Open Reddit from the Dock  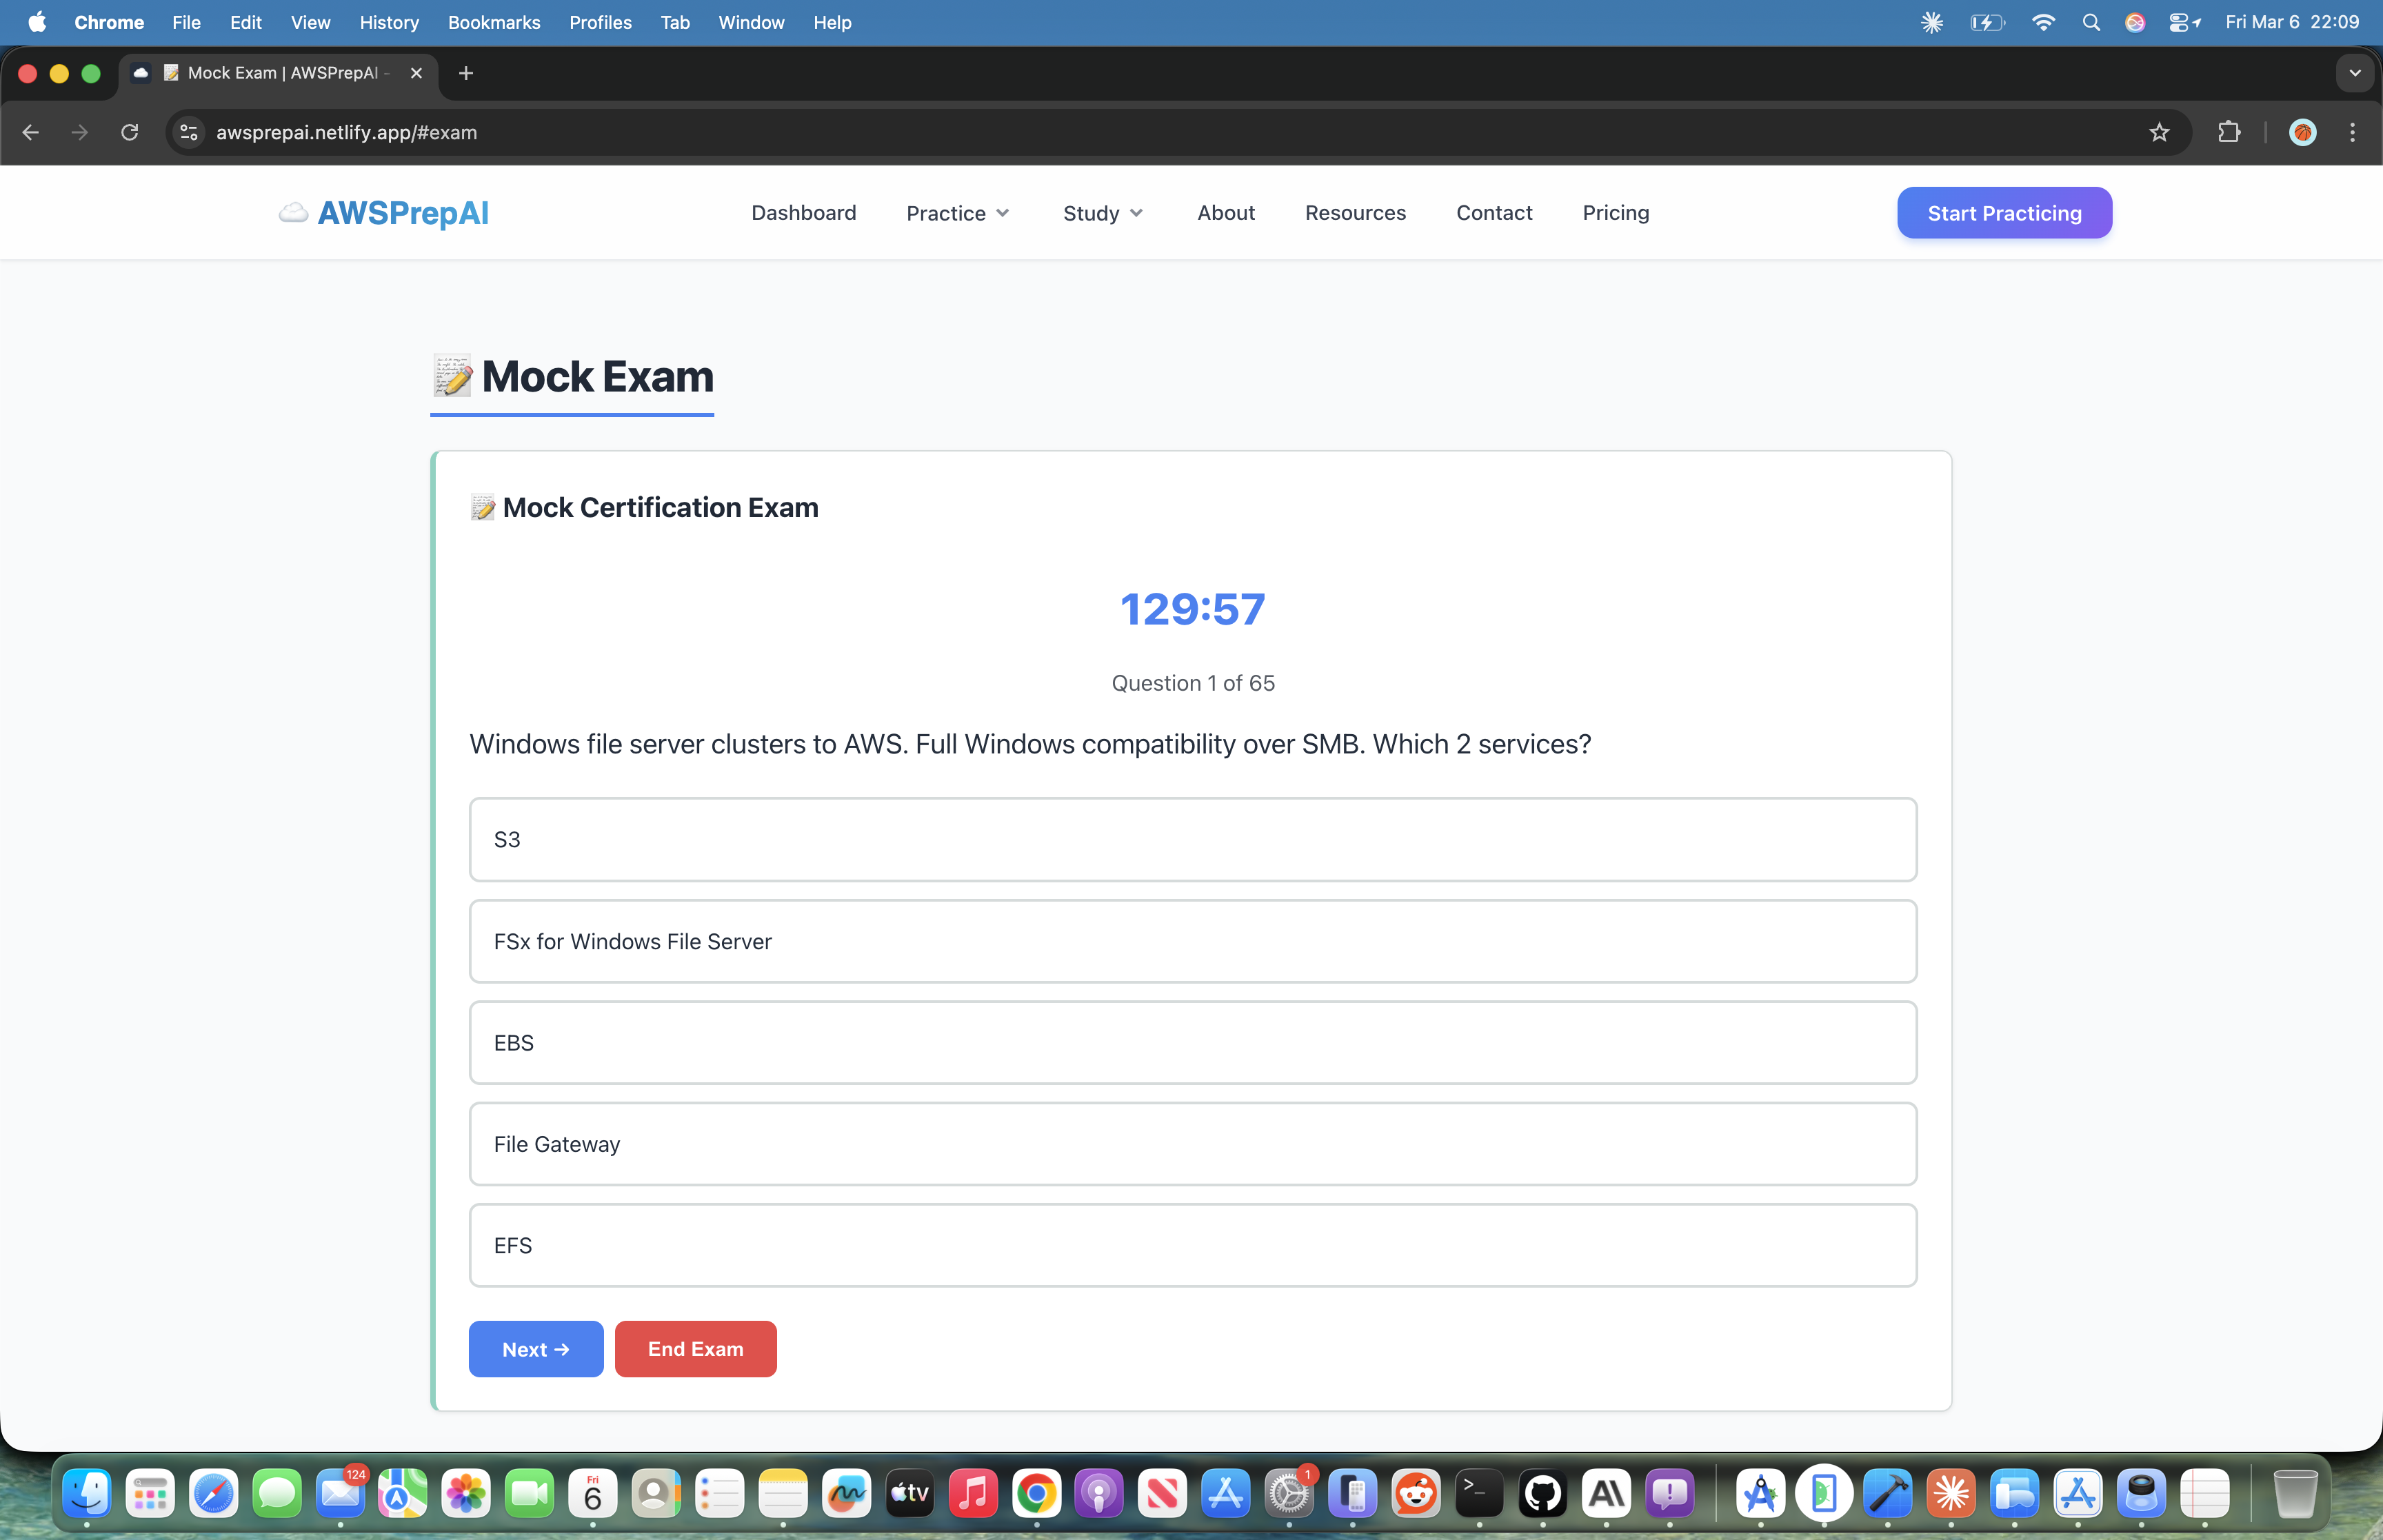(x=1415, y=1493)
